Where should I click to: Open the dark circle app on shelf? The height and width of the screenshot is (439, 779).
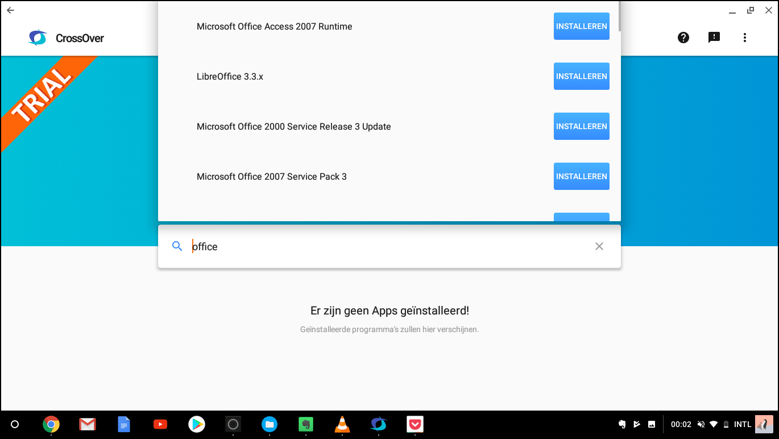233,424
